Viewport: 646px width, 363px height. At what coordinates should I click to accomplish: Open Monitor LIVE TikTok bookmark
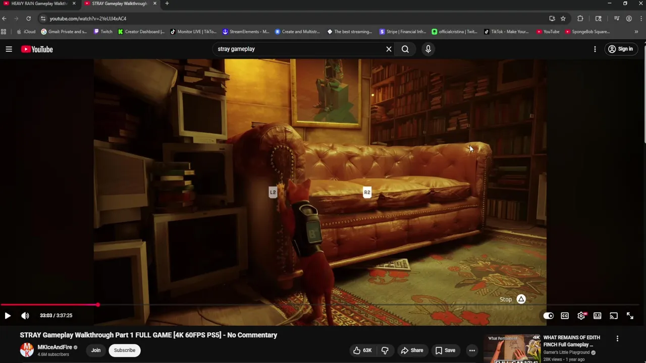point(193,32)
